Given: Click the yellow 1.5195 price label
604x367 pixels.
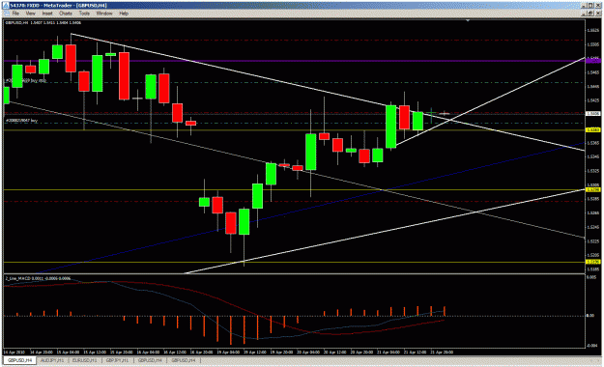Looking at the screenshot, I should [x=593, y=262].
